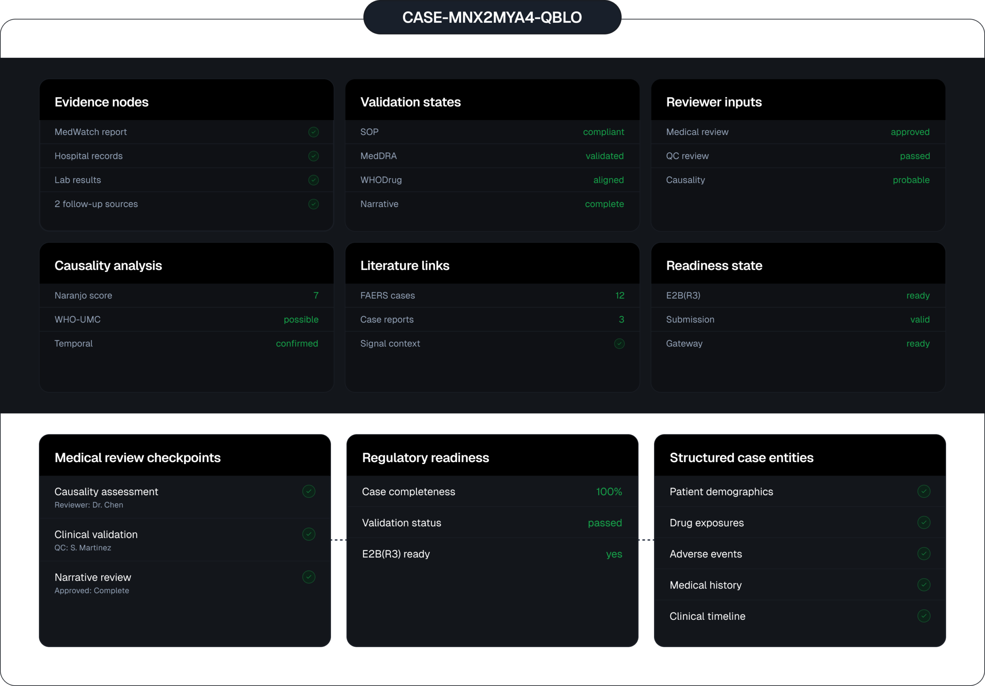Click the E2B(R3) ready 'yes' value
This screenshot has width=985, height=686.
[614, 554]
